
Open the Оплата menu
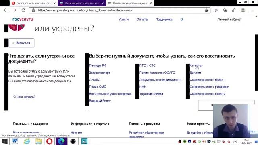point(142,19)
